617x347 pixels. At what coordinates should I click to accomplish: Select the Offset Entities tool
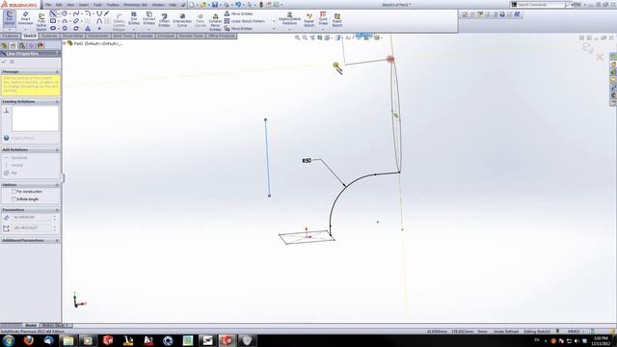pyautogui.click(x=164, y=20)
